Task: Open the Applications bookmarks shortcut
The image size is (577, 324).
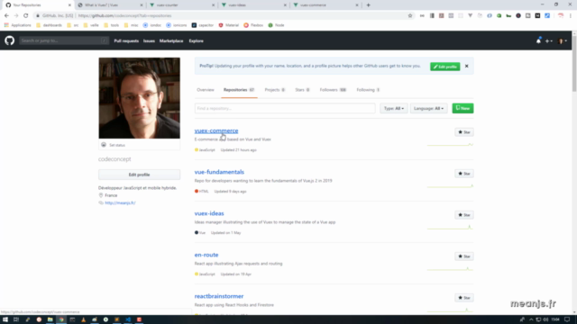Action: pos(18,25)
